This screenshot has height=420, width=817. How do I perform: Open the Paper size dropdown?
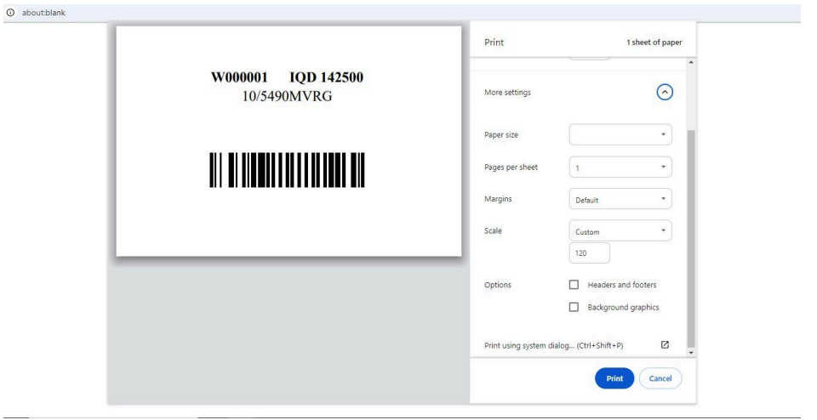pos(620,134)
